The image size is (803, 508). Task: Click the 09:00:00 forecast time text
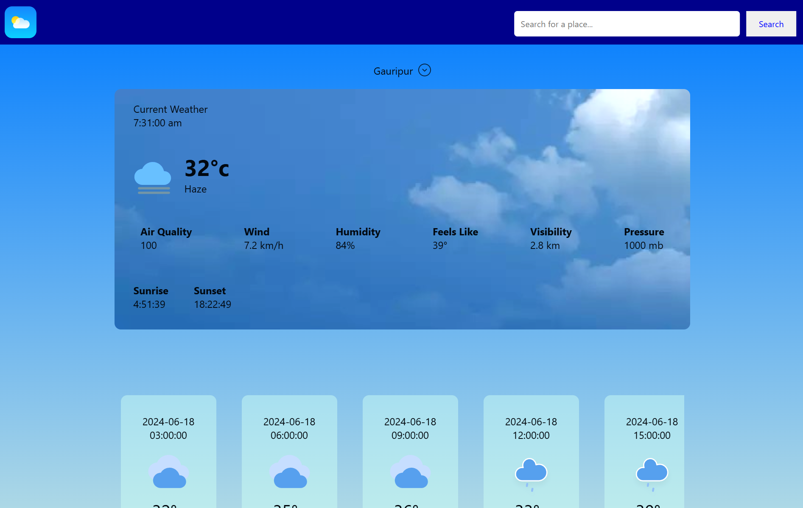(x=410, y=435)
